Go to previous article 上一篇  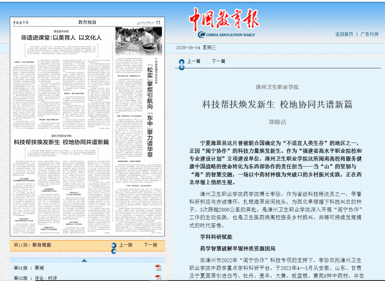(194, 61)
